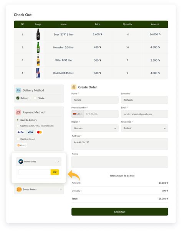Uncheck the Delivery checkbox
The image size is (182, 231).
tap(18, 98)
